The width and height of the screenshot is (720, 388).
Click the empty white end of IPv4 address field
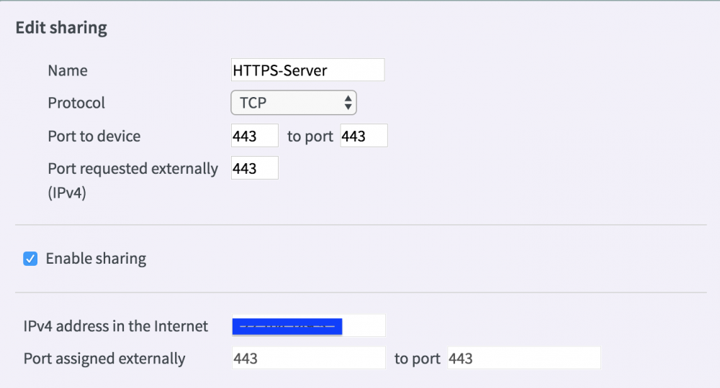pyautogui.click(x=363, y=325)
